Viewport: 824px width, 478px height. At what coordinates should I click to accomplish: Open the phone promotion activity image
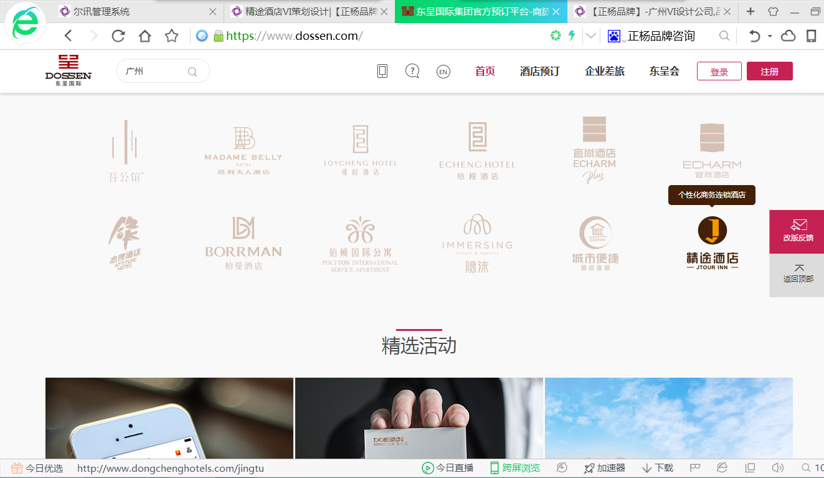pyautogui.click(x=169, y=418)
